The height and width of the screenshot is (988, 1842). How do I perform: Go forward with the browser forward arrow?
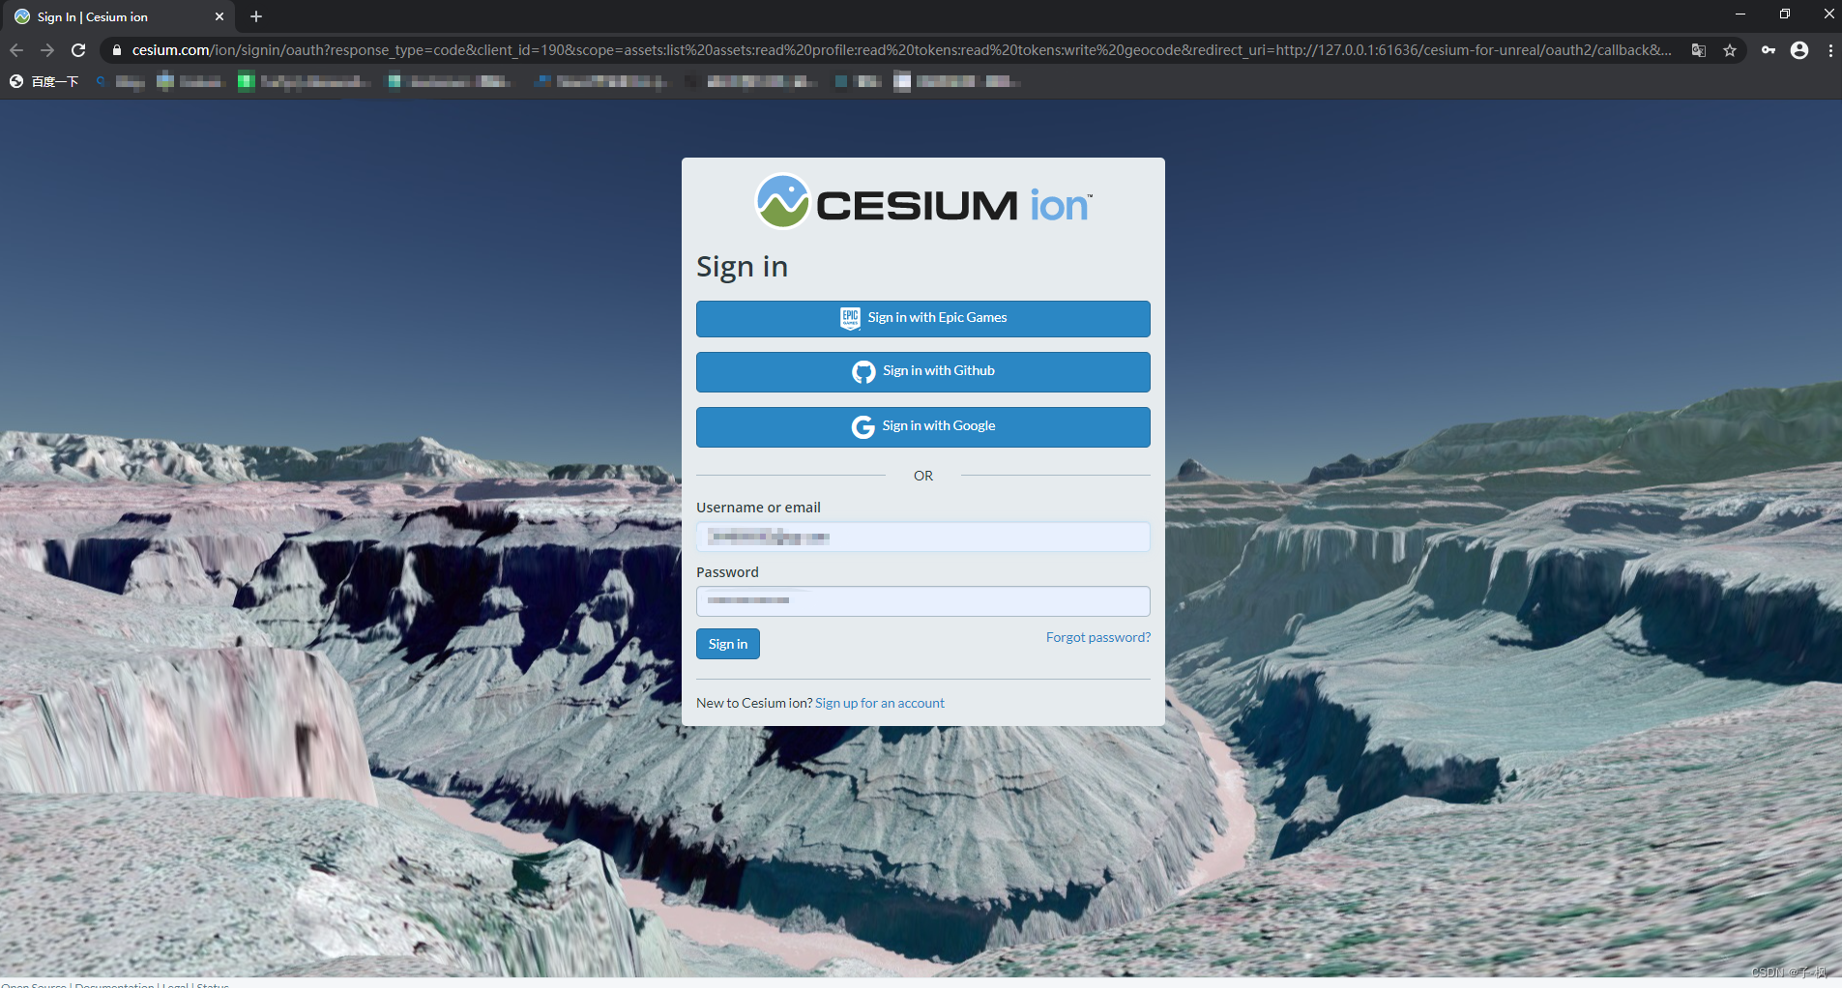tap(47, 50)
